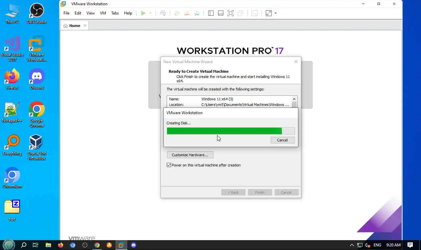Viewport: 421px width, 250px height.
Task: Click the muted volume tray icon
Action: pyautogui.click(x=368, y=245)
